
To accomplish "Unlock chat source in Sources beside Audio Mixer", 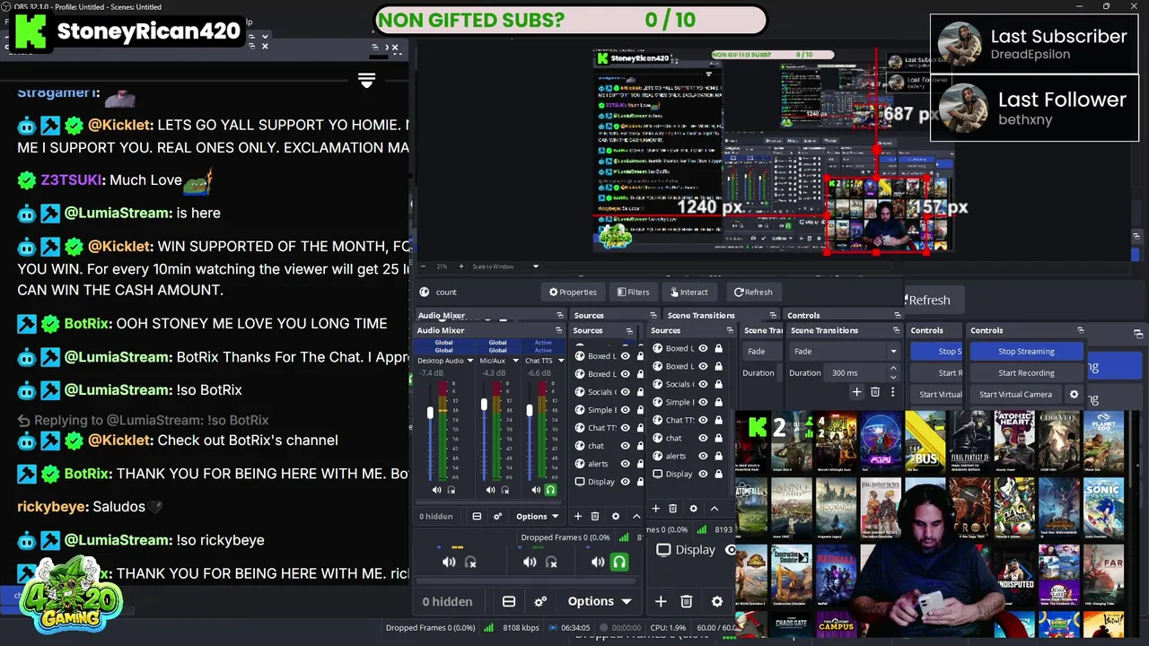I will tap(640, 446).
